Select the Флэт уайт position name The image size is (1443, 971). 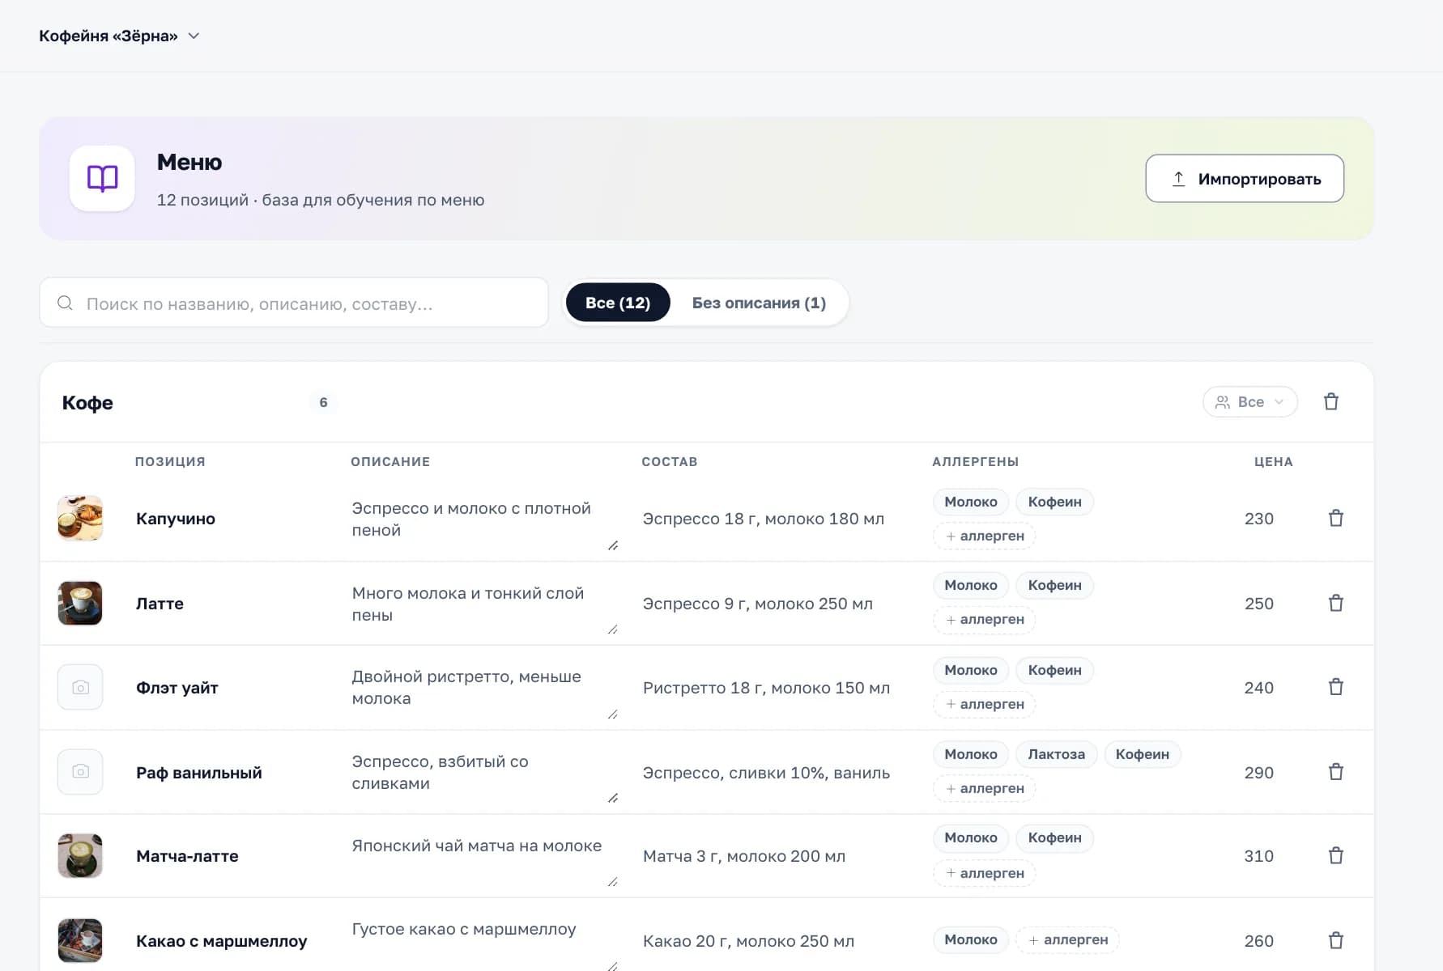[x=177, y=688]
